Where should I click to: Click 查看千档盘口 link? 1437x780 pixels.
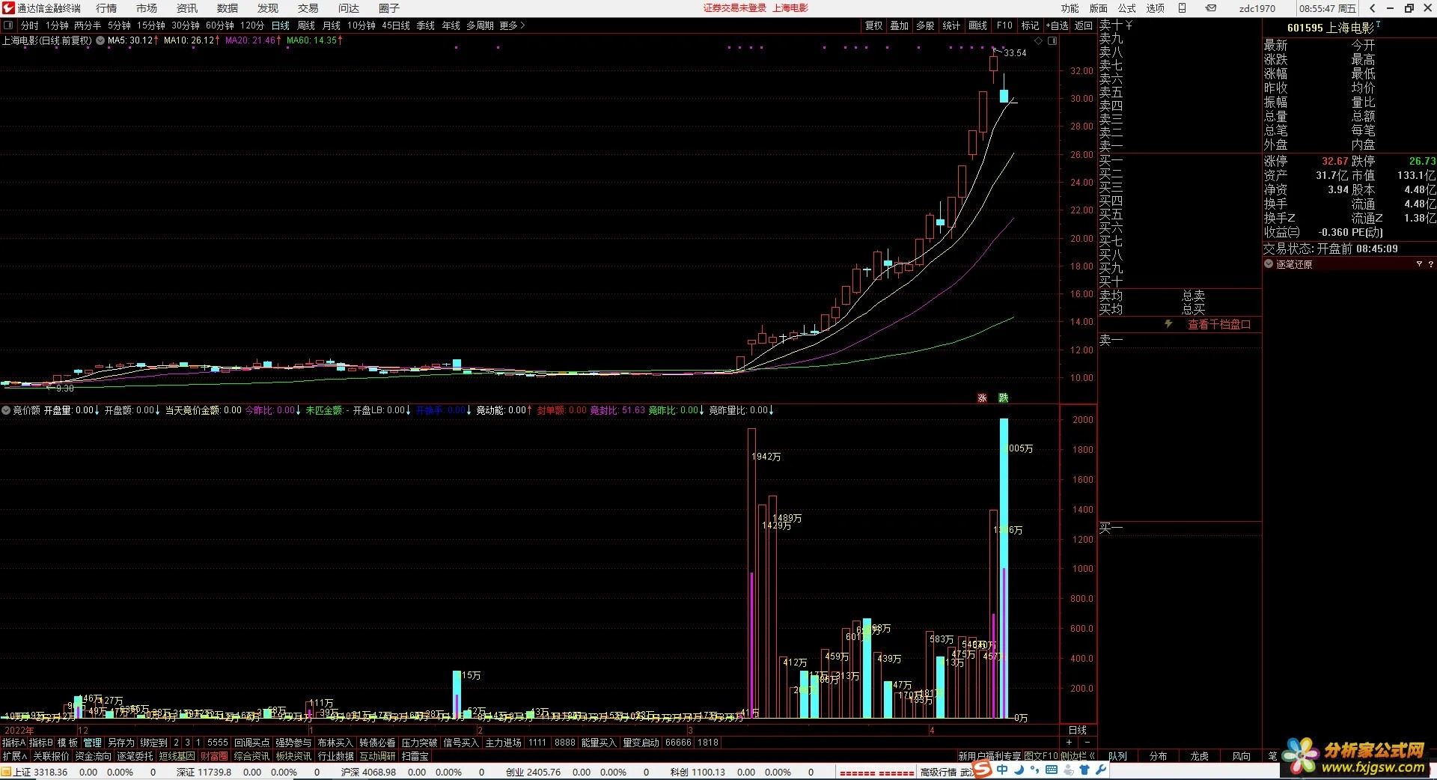pyautogui.click(x=1219, y=324)
